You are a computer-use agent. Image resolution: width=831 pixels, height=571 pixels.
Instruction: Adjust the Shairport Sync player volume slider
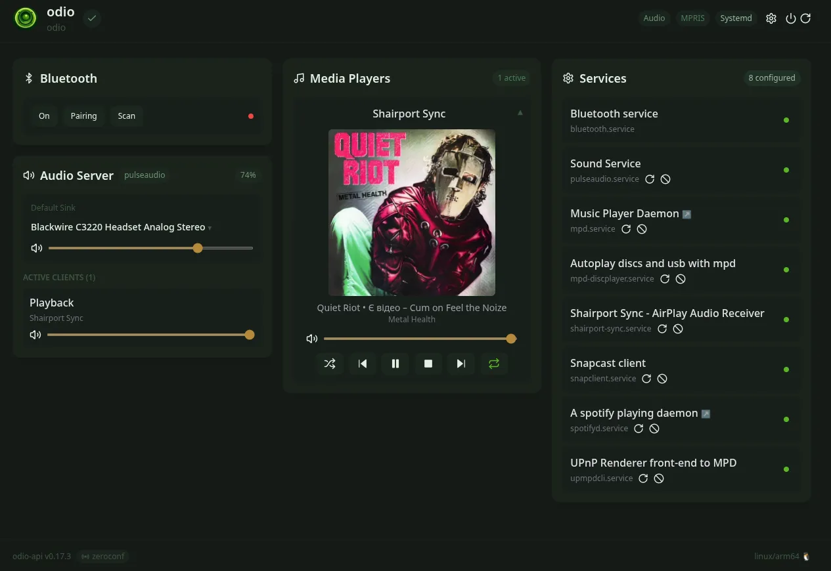[x=420, y=339]
